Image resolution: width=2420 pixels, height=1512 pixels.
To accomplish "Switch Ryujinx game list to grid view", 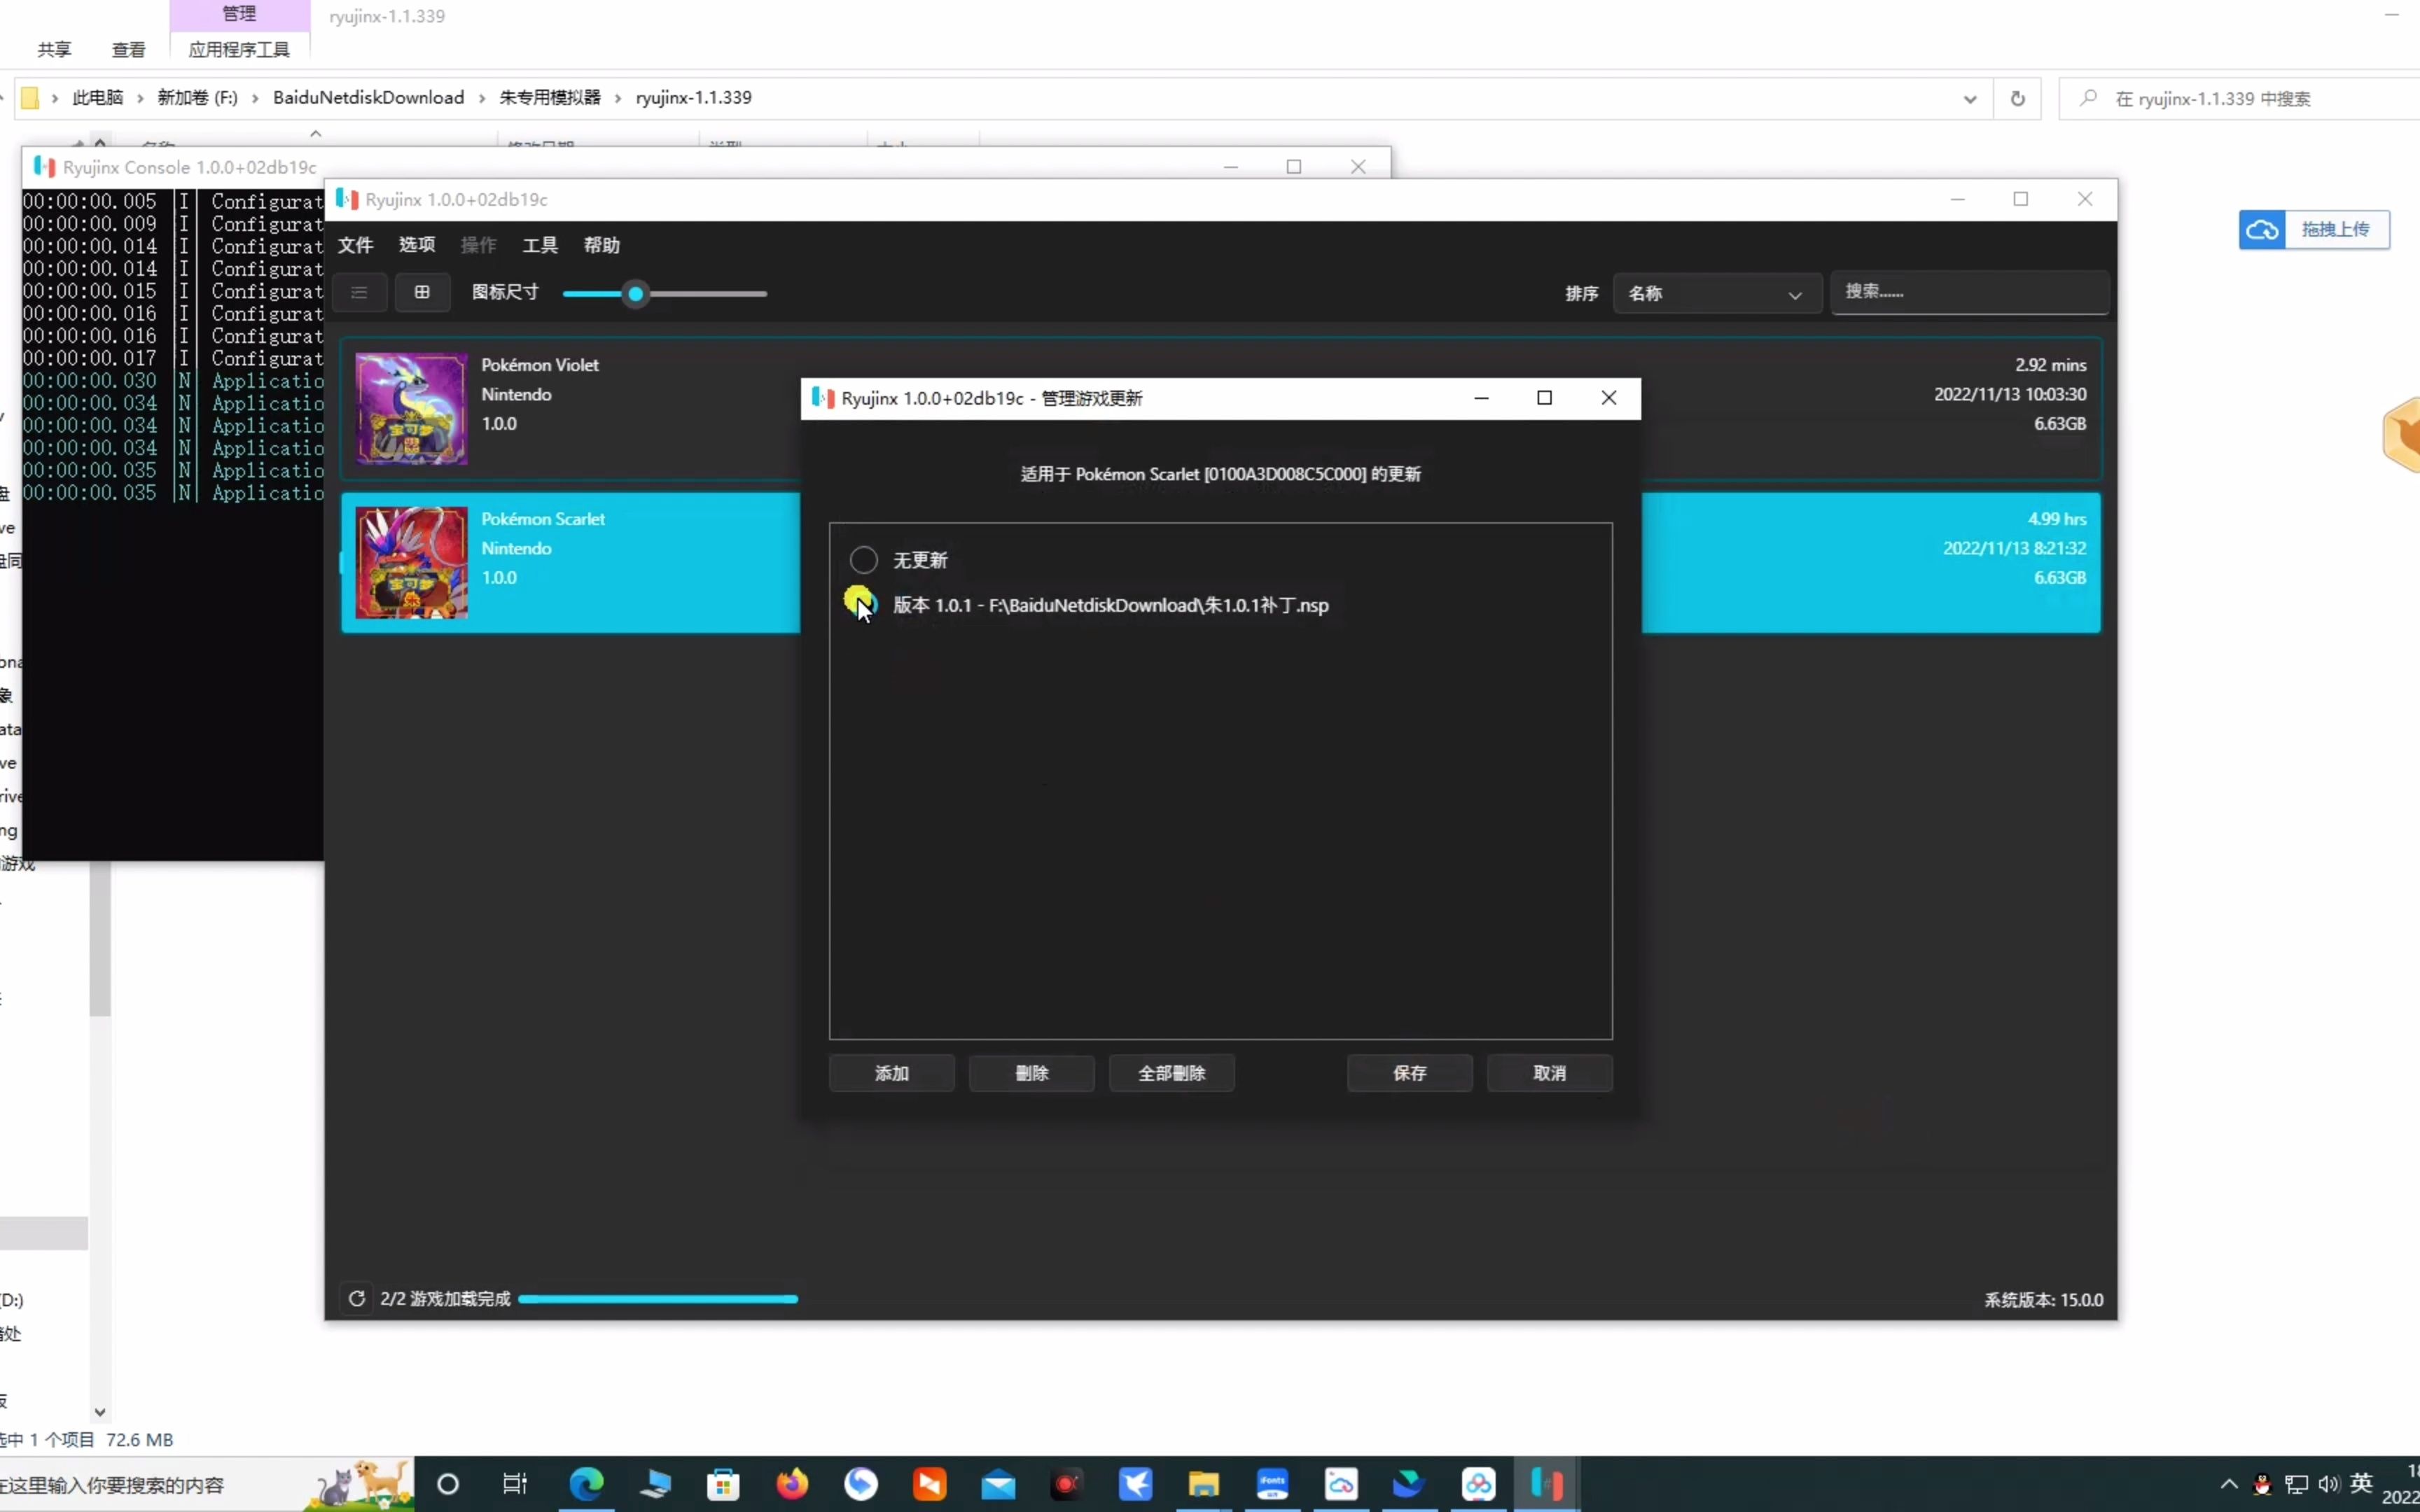I will point(422,292).
